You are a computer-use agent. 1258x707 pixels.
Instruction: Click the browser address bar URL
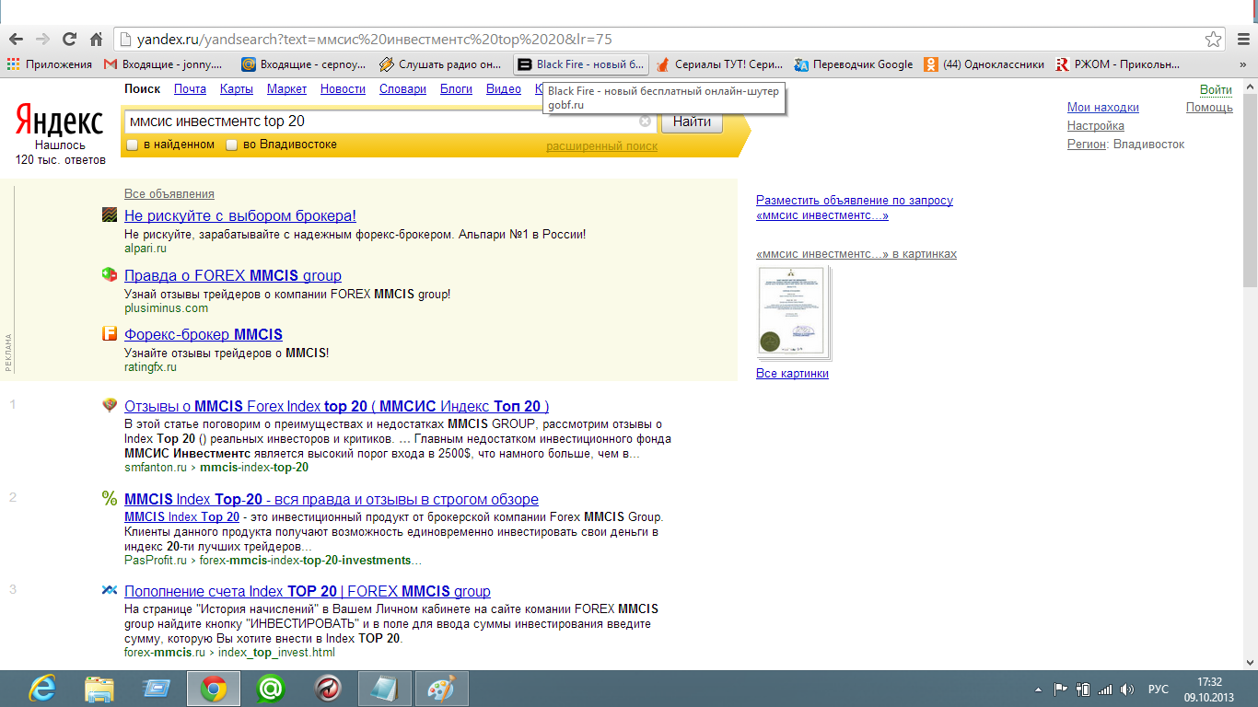375,40
